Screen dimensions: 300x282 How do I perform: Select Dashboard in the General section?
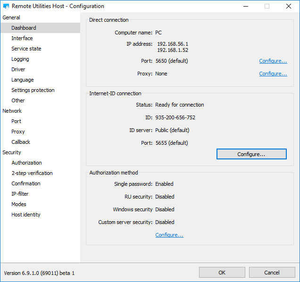41,28
